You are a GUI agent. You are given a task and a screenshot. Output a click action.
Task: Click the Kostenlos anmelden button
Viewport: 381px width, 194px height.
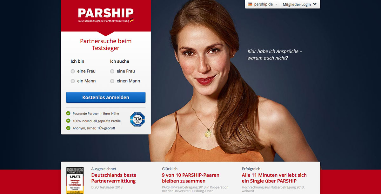pos(106,97)
